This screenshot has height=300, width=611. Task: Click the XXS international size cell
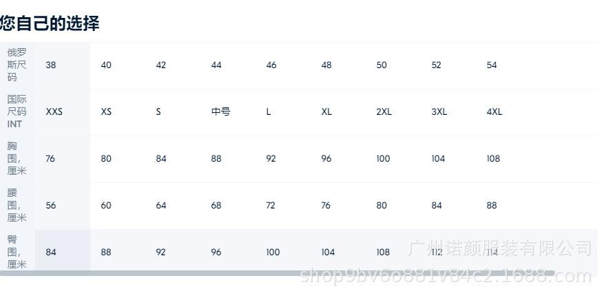click(x=54, y=111)
